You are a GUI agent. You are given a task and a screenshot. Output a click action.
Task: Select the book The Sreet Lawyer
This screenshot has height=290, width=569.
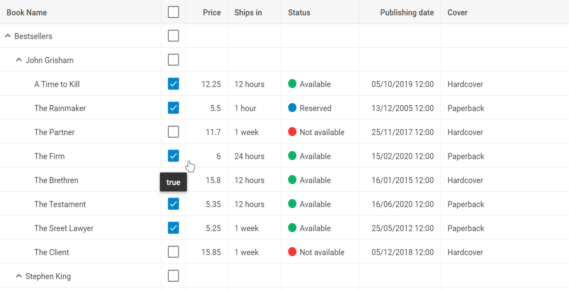64,228
